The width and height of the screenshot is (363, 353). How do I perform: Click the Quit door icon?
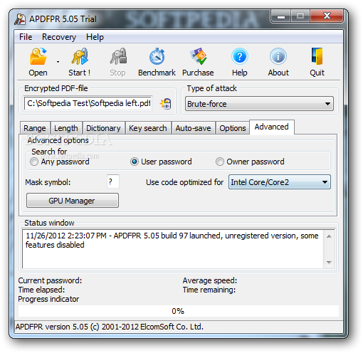[x=317, y=56]
